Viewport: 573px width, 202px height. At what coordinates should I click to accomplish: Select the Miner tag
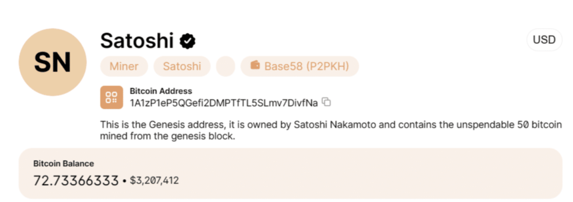[124, 66]
